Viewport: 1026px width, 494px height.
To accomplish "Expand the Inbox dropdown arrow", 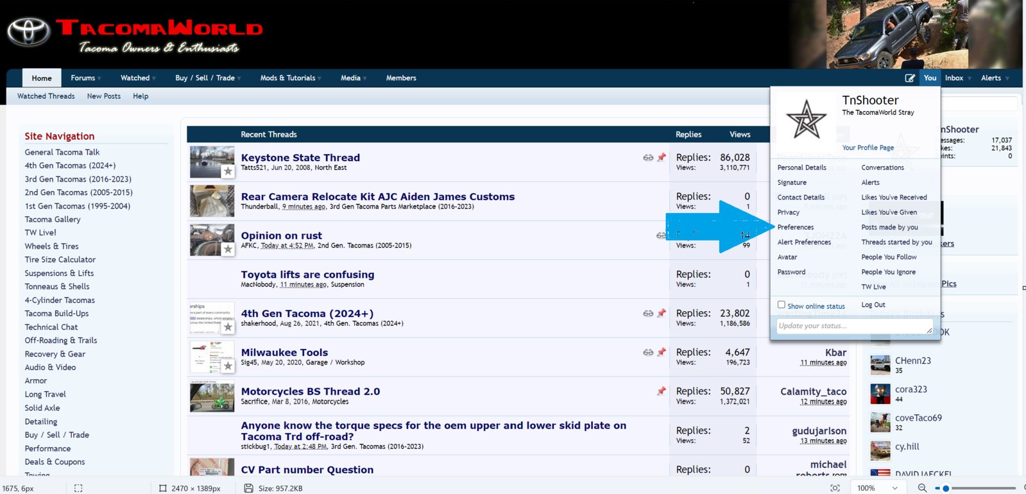I will pyautogui.click(x=969, y=79).
